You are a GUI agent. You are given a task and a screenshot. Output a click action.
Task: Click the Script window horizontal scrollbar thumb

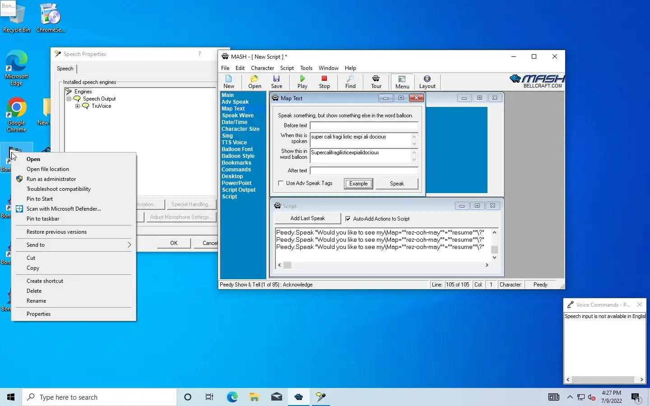pyautogui.click(x=287, y=265)
